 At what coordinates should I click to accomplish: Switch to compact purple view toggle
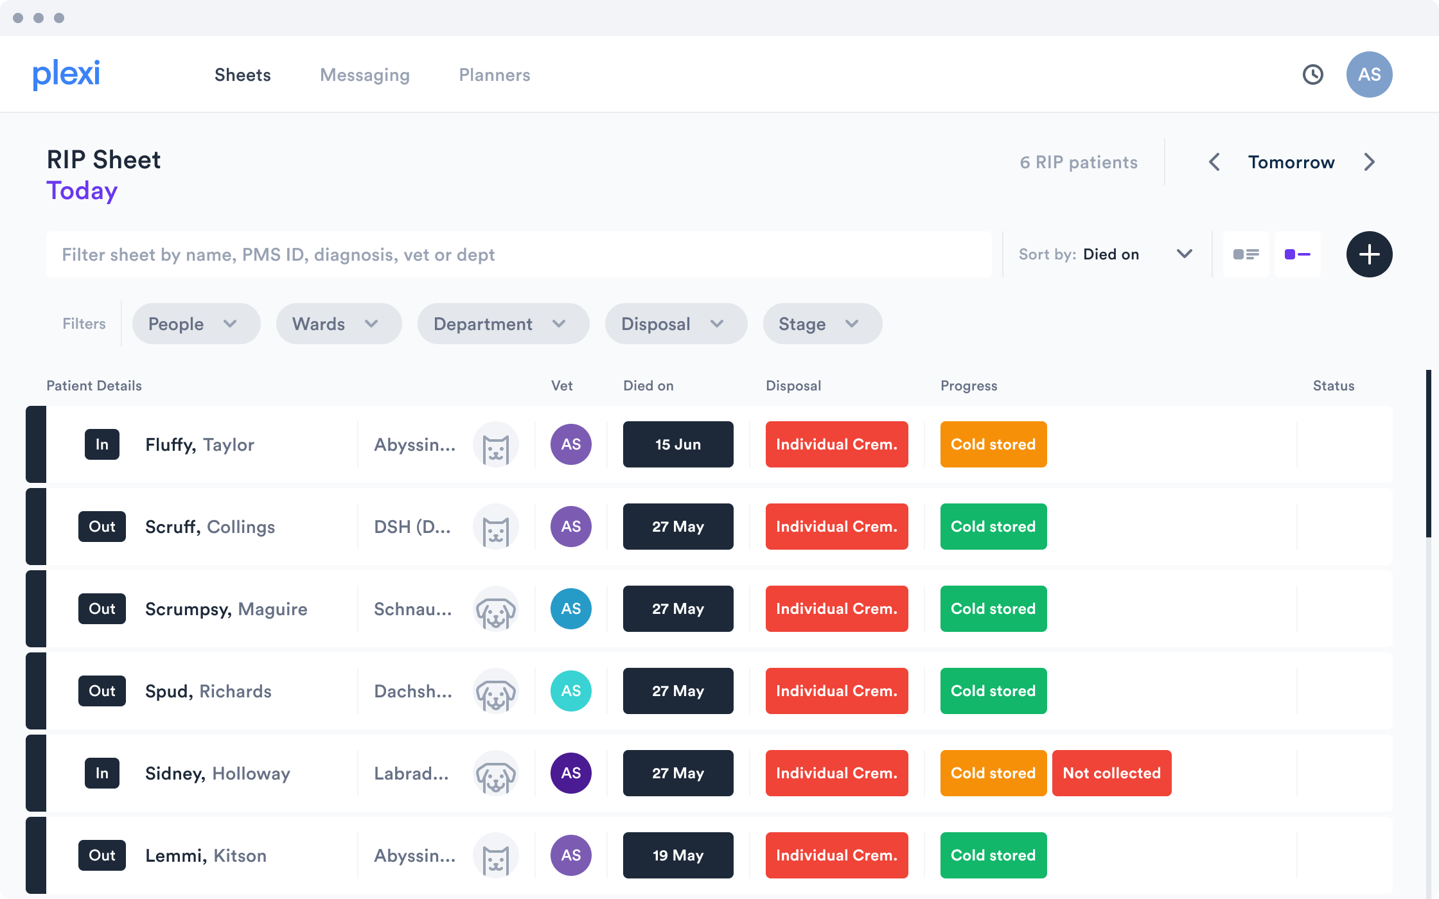1297,254
